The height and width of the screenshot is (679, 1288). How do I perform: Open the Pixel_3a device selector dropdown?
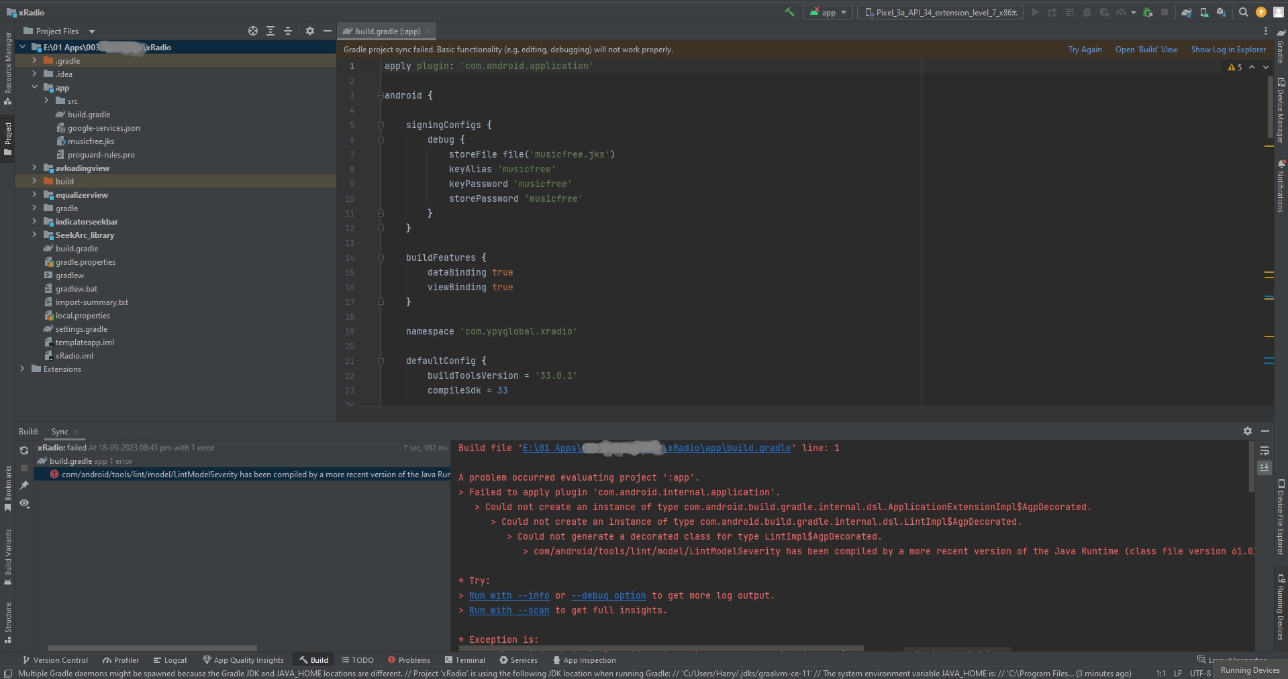coord(940,12)
